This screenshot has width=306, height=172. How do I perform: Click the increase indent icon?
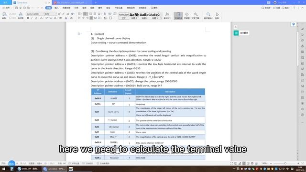tap(95, 14)
